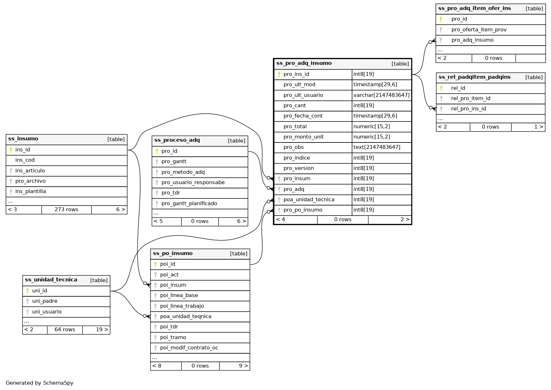Viewport: 551px width, 390px height.
Task: Click the foreign key icon next to poi_tdr
Action: coord(155,327)
